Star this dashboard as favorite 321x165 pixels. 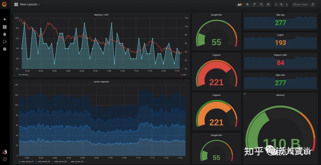248,4
